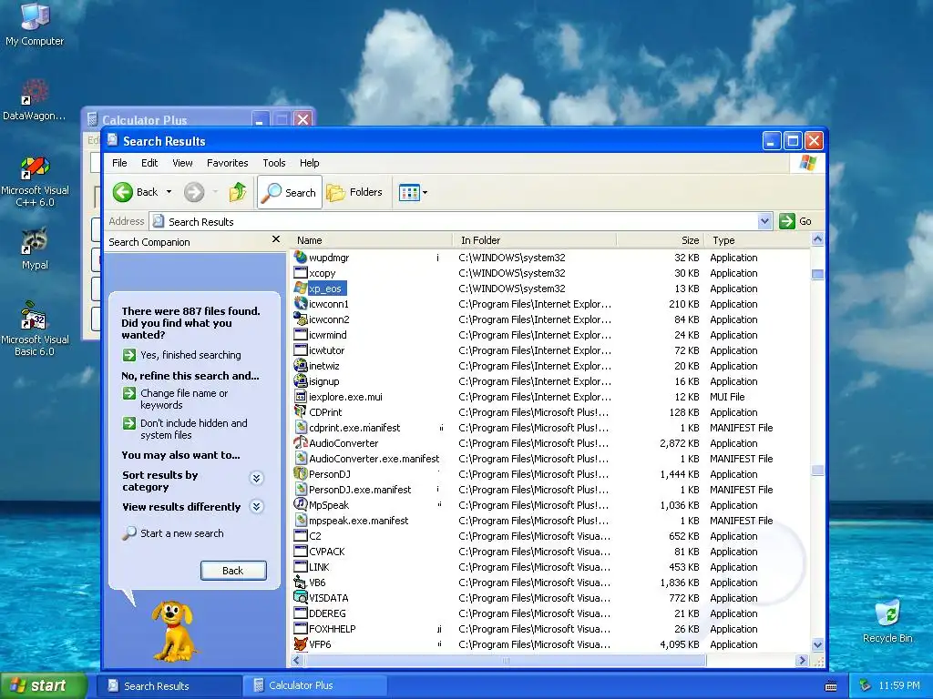Select the wupdmgr file icon

click(x=301, y=258)
